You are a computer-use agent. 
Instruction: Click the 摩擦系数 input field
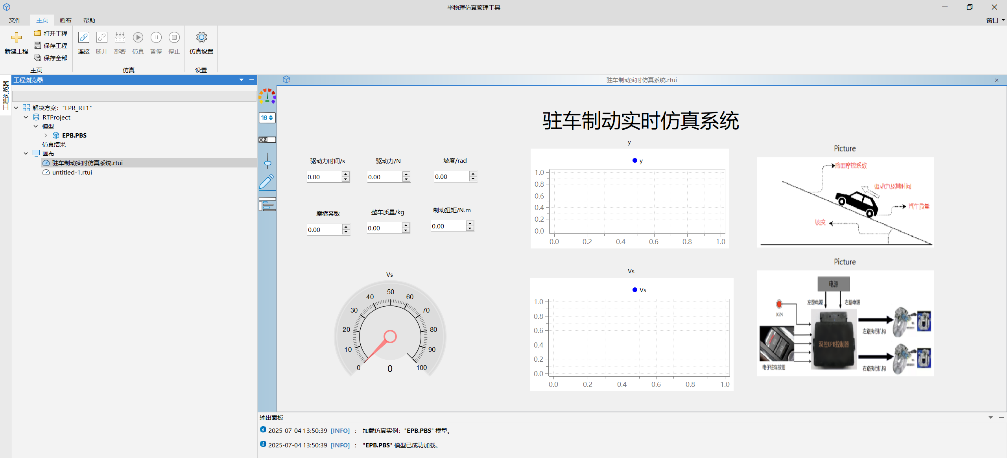(325, 230)
